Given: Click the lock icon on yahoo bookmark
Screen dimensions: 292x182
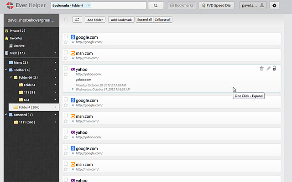Looking at the screenshot, I should (274, 68).
